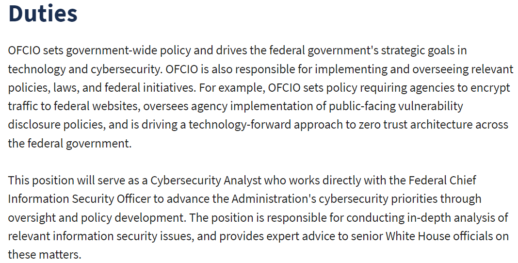518x263 pixels.
Task: Click the Duties heading
Action: [43, 13]
